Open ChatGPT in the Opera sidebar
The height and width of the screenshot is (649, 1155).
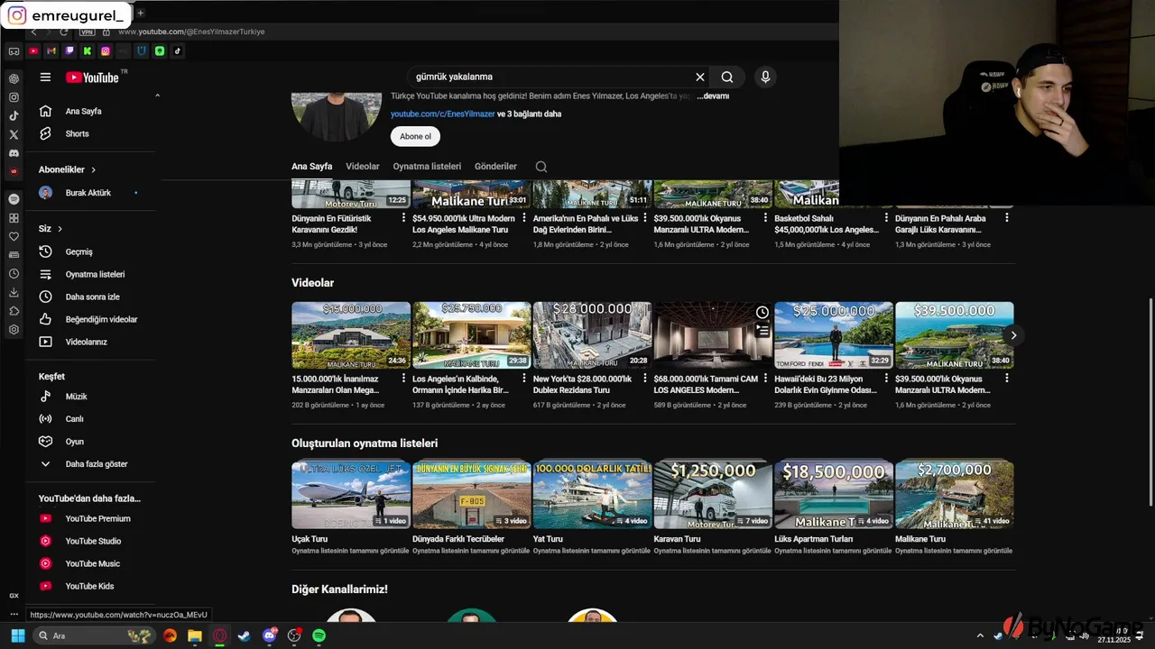point(14,78)
